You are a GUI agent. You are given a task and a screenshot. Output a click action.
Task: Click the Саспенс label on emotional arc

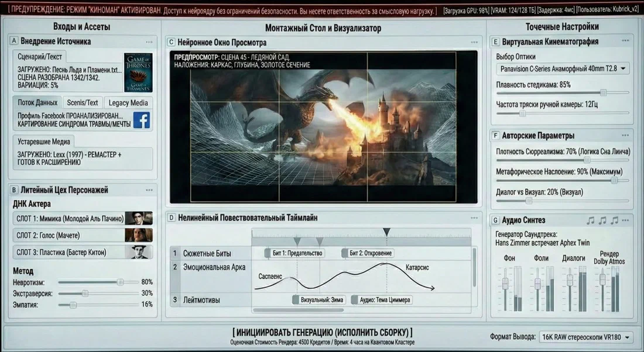pos(270,277)
